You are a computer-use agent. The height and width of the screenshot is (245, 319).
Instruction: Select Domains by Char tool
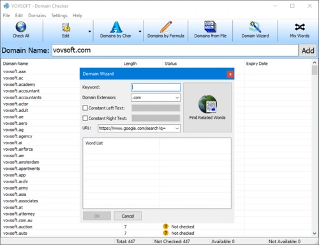(x=115, y=31)
